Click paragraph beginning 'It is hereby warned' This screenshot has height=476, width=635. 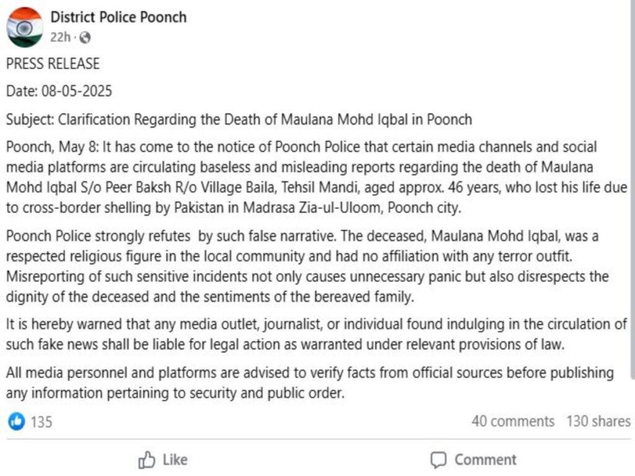point(317,334)
